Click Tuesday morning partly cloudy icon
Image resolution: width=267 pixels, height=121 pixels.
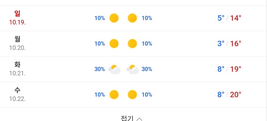[x=114, y=69]
